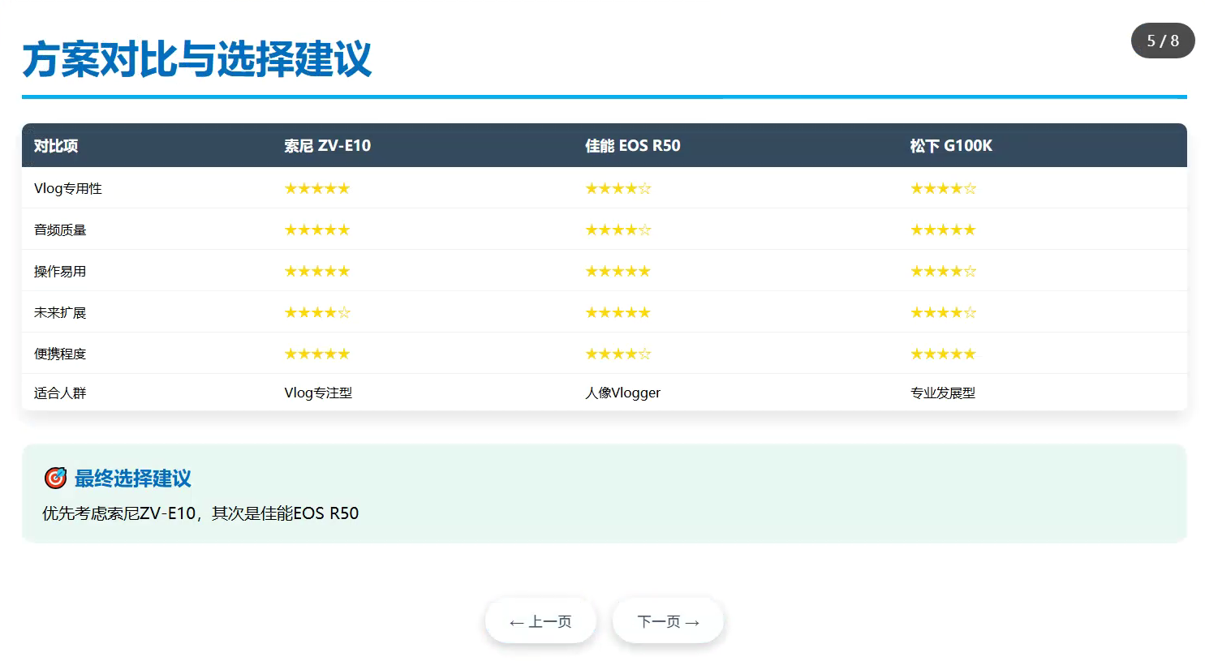1205x661 pixels.
Task: Click Panasonic's star rating for 未来扩展
Action: (x=943, y=312)
